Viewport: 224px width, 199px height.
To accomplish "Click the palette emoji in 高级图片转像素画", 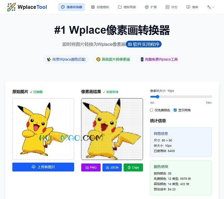I will pyautogui.click(x=98, y=59).
